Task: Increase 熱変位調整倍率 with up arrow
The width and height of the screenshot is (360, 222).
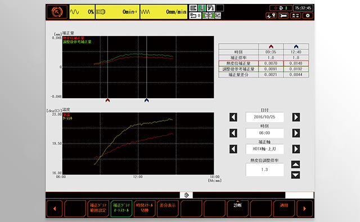Action: (295, 164)
